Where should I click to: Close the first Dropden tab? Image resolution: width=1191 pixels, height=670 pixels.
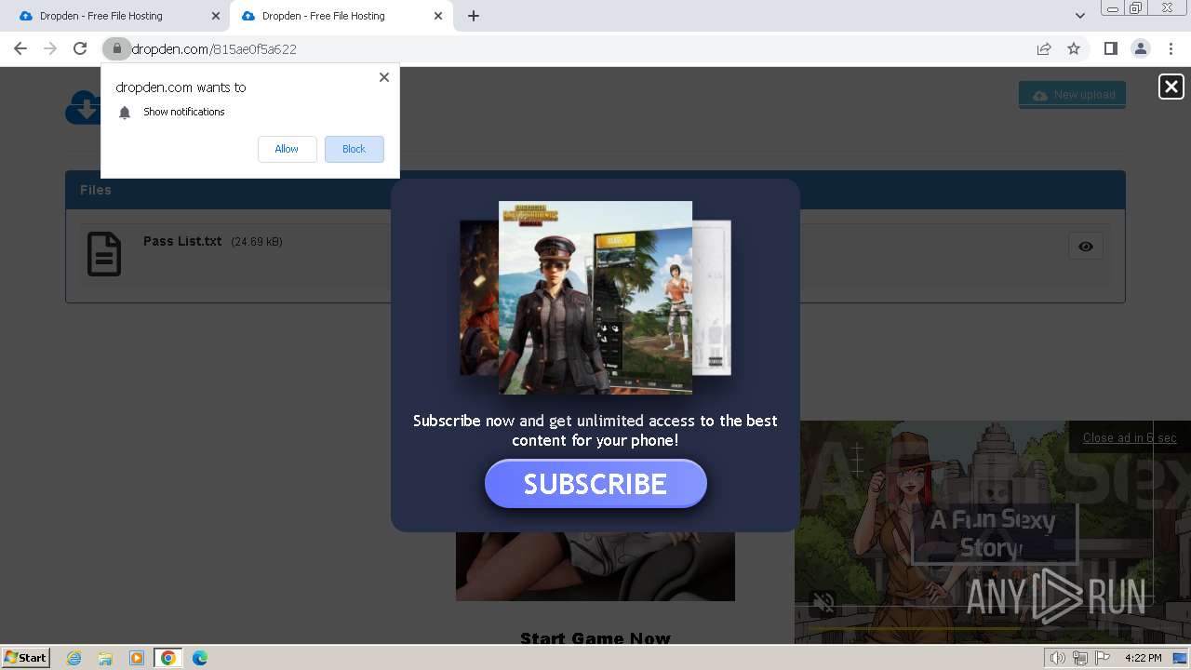tap(216, 16)
